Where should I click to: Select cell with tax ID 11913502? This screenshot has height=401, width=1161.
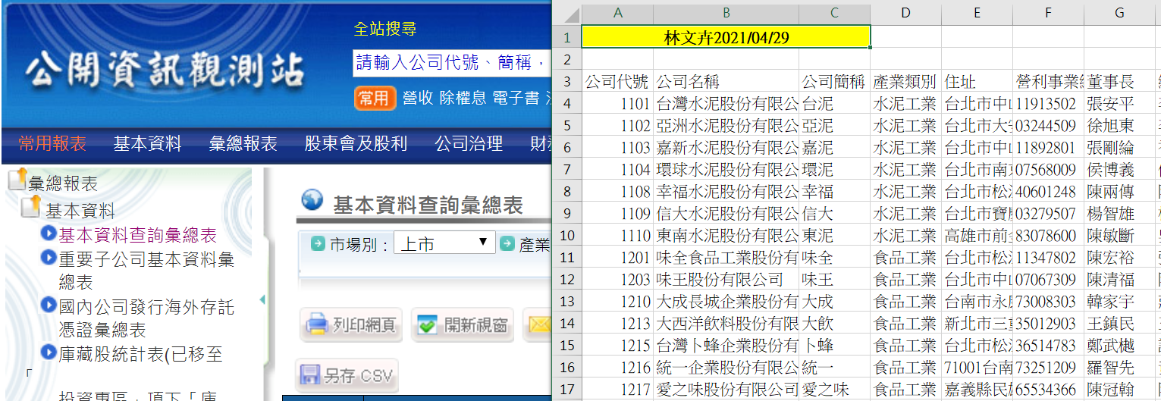click(1048, 104)
